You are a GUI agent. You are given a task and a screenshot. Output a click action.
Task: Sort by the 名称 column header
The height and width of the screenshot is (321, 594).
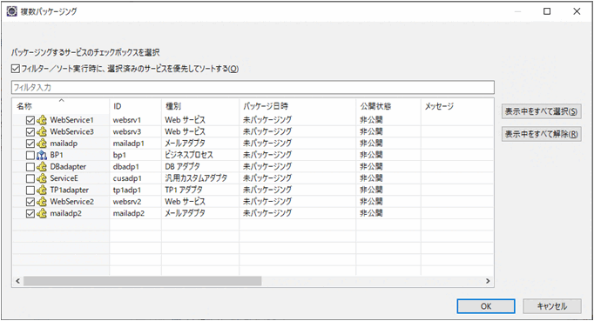pyautogui.click(x=61, y=106)
